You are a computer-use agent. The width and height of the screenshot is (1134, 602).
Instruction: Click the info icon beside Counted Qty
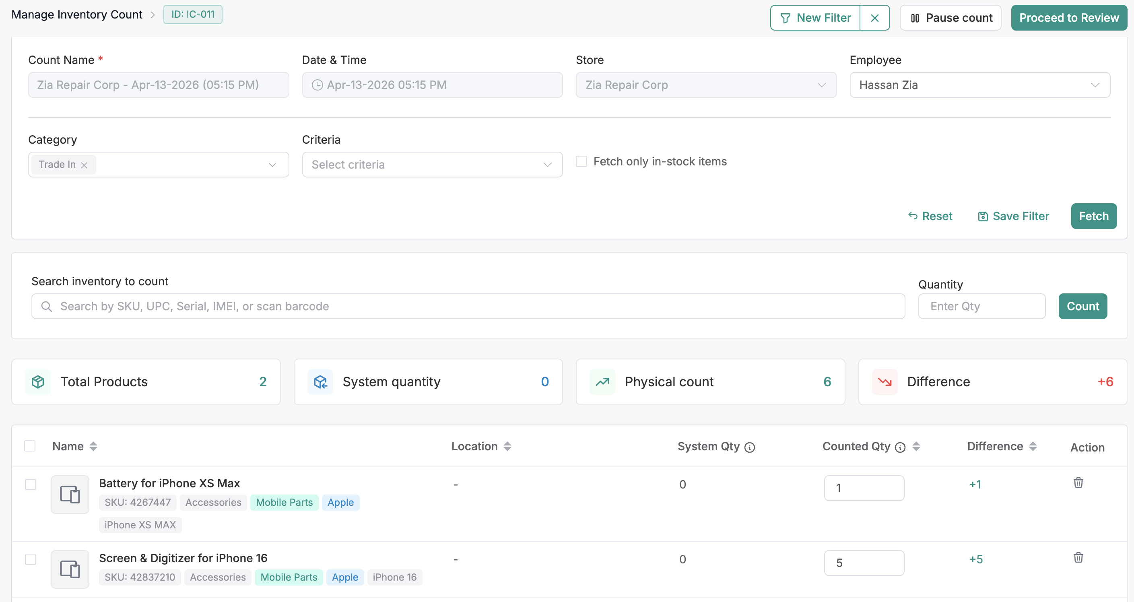[900, 447]
